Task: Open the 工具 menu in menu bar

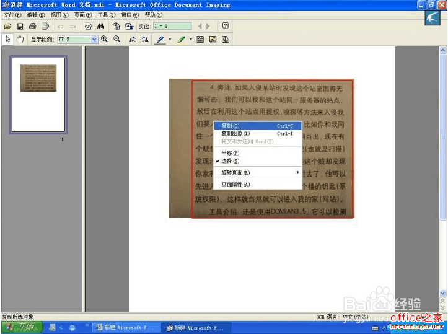Action: pyautogui.click(x=107, y=15)
